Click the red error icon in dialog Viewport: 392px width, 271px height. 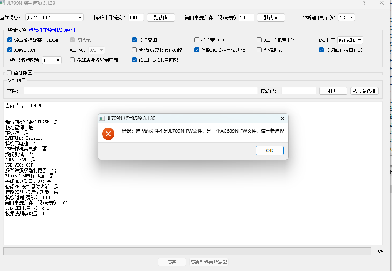pyautogui.click(x=108, y=134)
